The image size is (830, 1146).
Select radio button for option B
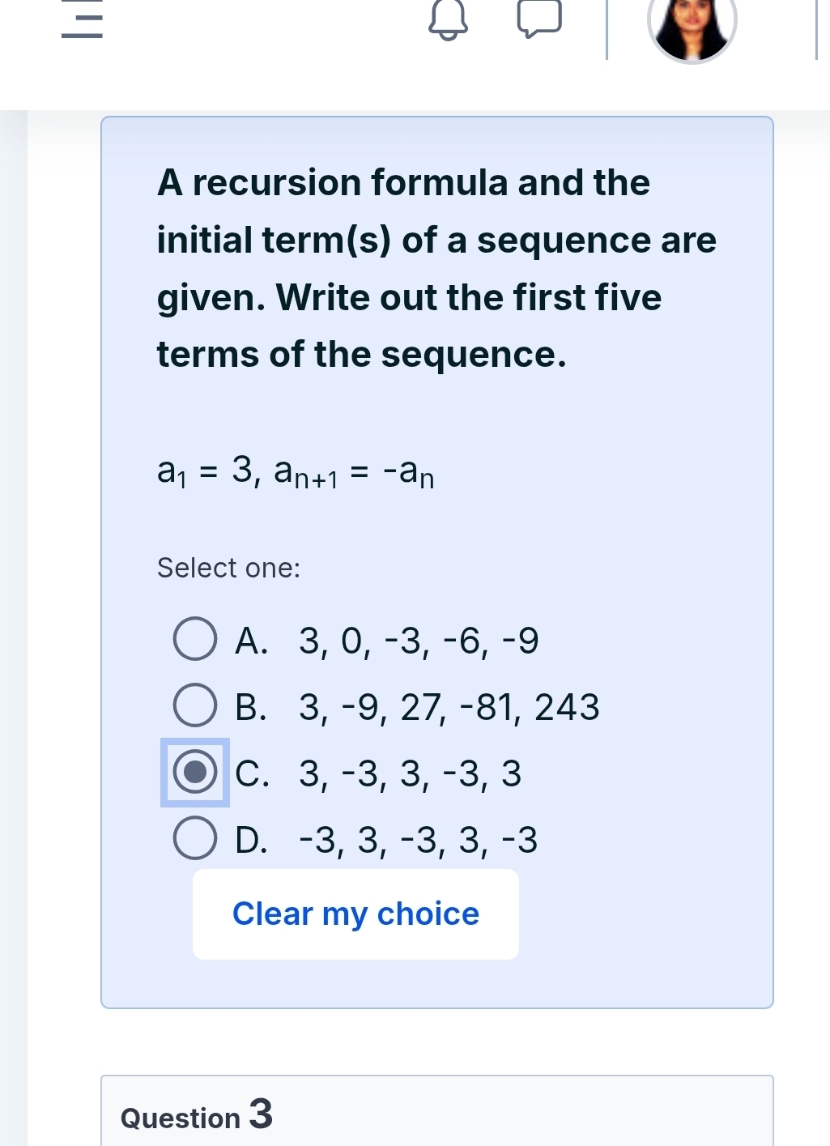pos(195,705)
